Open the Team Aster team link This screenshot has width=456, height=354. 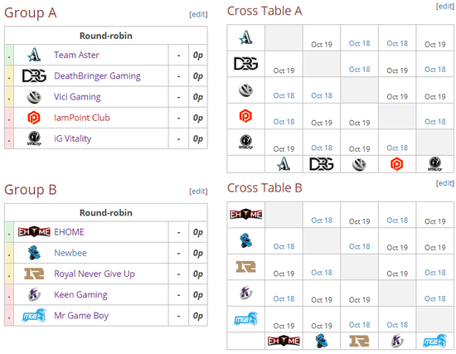pos(76,55)
